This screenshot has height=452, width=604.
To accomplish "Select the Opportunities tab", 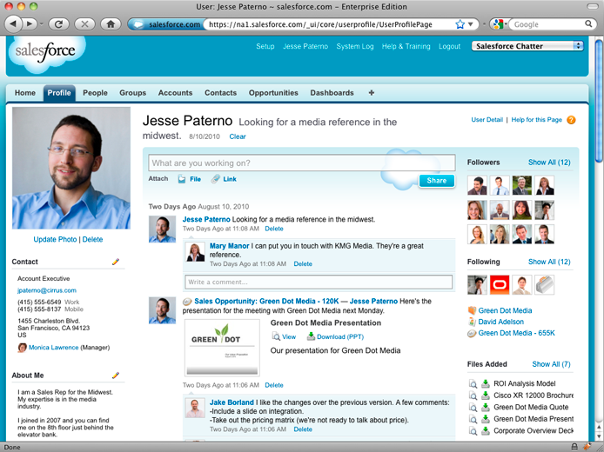I will click(x=273, y=93).
